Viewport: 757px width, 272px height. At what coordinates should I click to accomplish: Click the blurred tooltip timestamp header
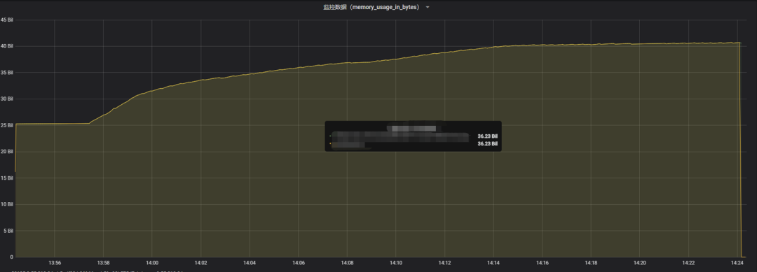[x=414, y=128]
